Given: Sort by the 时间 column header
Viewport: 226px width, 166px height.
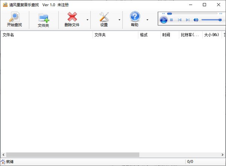Looking at the screenshot, I should [170, 35].
